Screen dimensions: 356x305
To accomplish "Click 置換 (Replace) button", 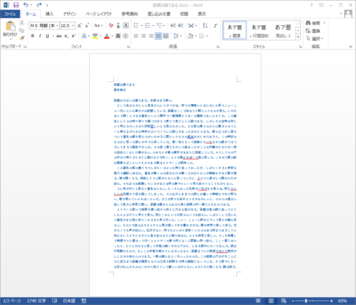I will [x=313, y=31].
